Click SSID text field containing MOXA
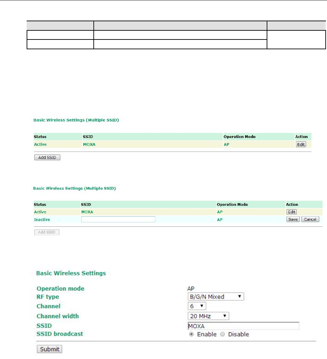This screenshot has height=359, width=327. click(x=243, y=326)
